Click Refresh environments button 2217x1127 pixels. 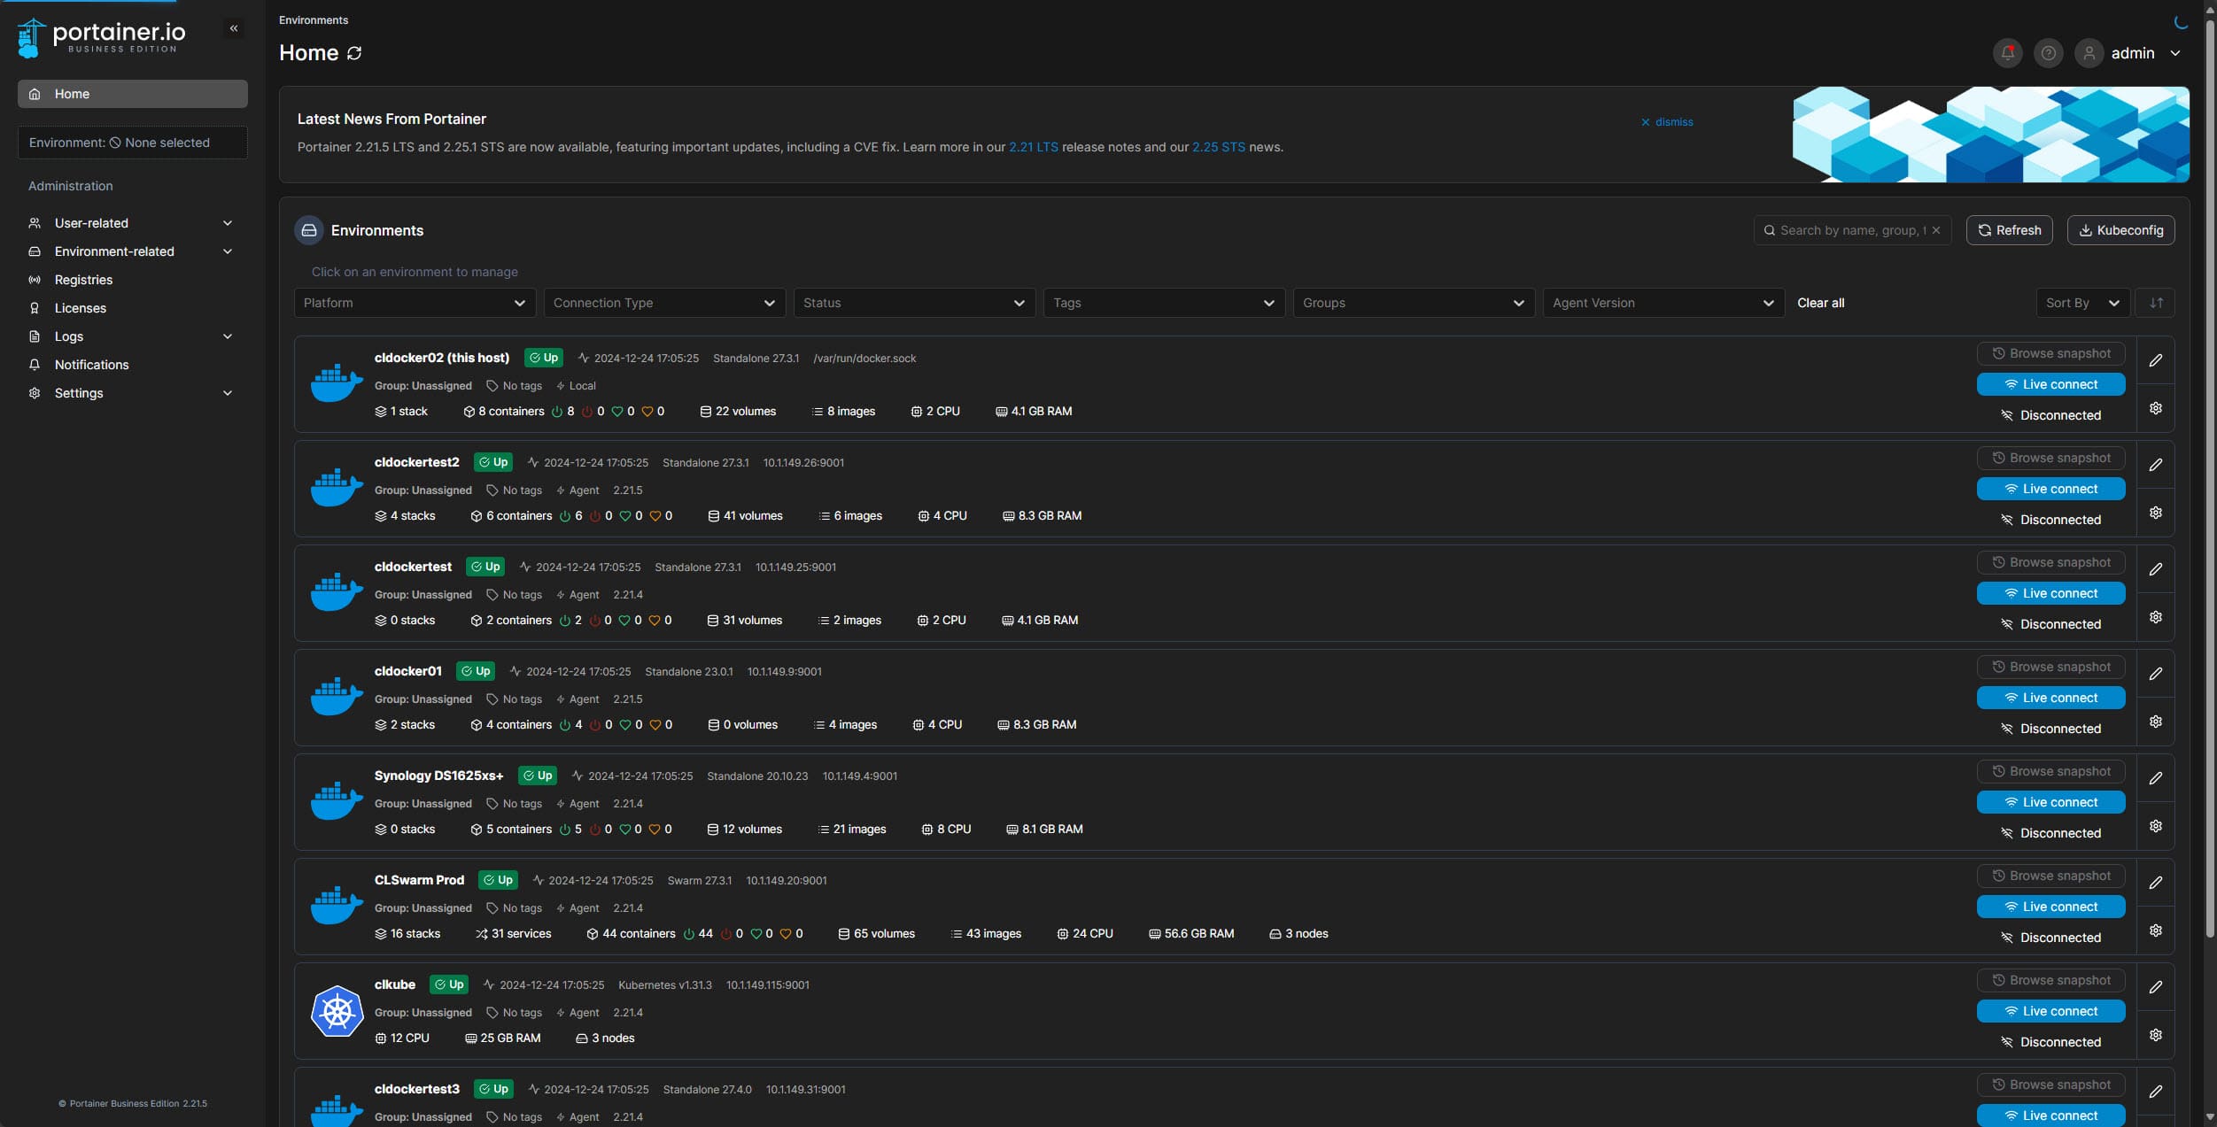[2010, 230]
